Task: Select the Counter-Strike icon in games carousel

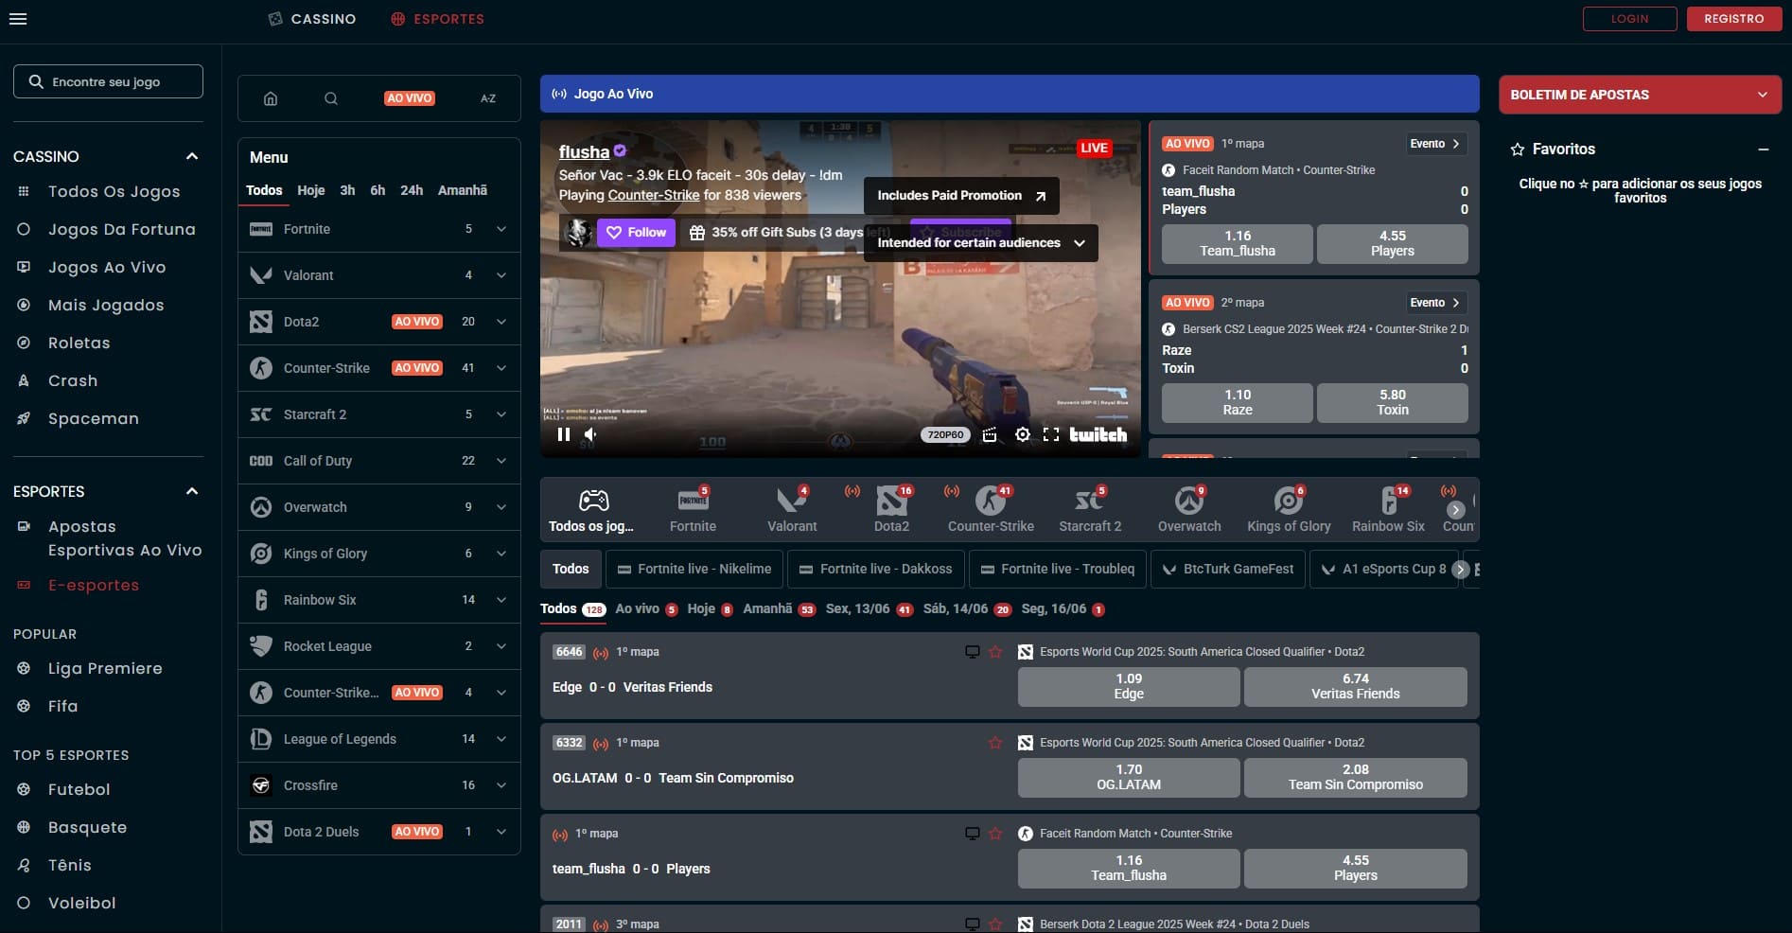Action: pyautogui.click(x=991, y=501)
